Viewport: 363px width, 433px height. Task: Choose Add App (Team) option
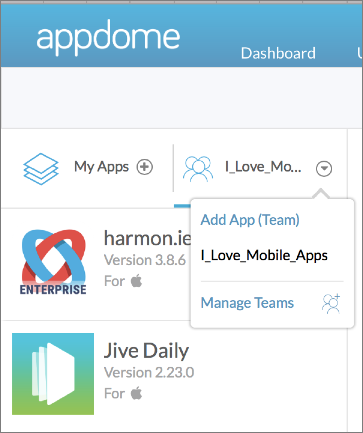[250, 220]
